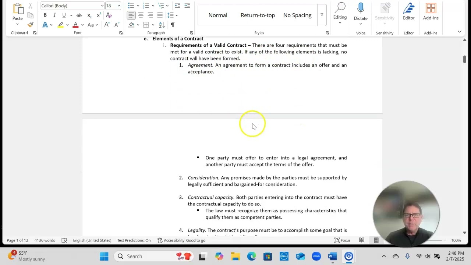Image resolution: width=471 pixels, height=265 pixels.
Task: Open File Explorer from taskbar
Action: point(235,256)
